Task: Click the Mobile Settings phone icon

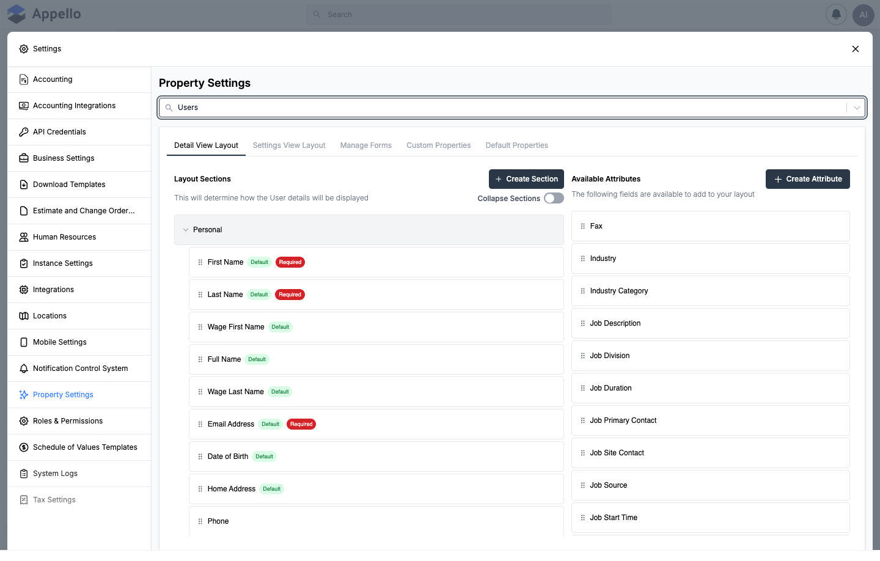Action: tap(24, 342)
